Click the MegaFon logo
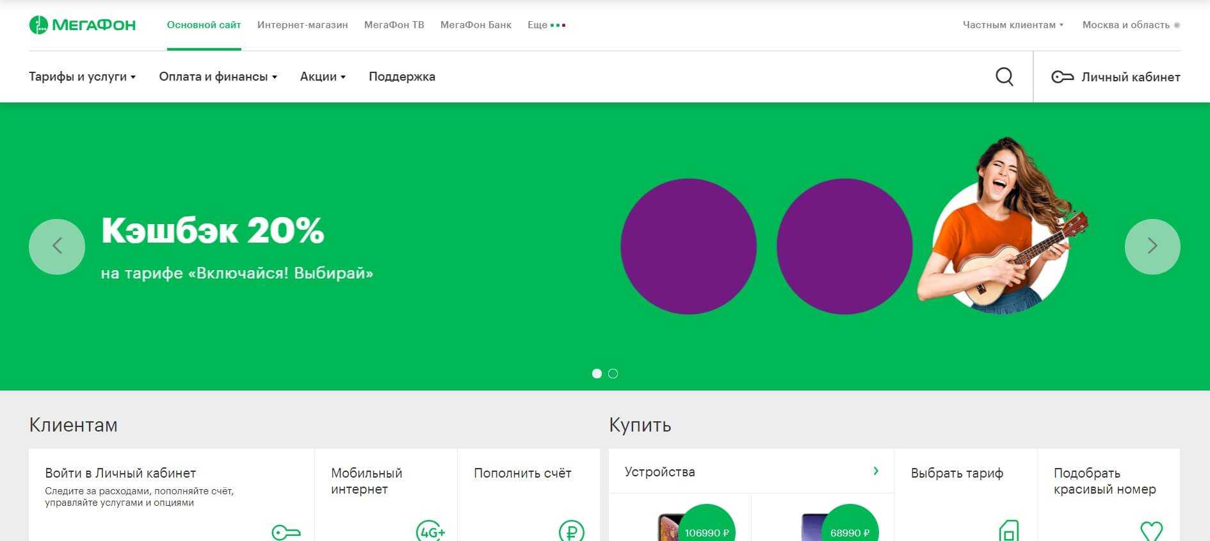The height and width of the screenshot is (541, 1210). pos(83,25)
